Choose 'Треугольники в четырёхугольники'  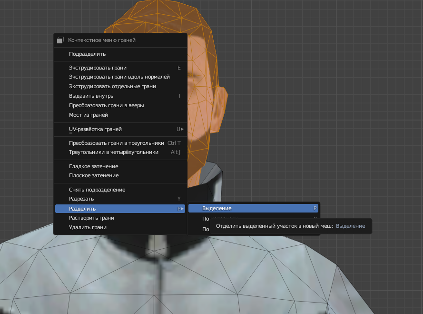[113, 152]
